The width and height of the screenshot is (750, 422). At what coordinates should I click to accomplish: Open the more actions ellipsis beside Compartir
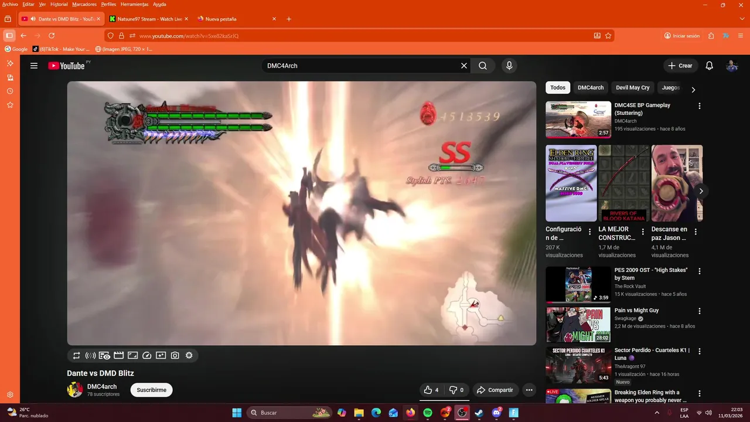tap(529, 390)
